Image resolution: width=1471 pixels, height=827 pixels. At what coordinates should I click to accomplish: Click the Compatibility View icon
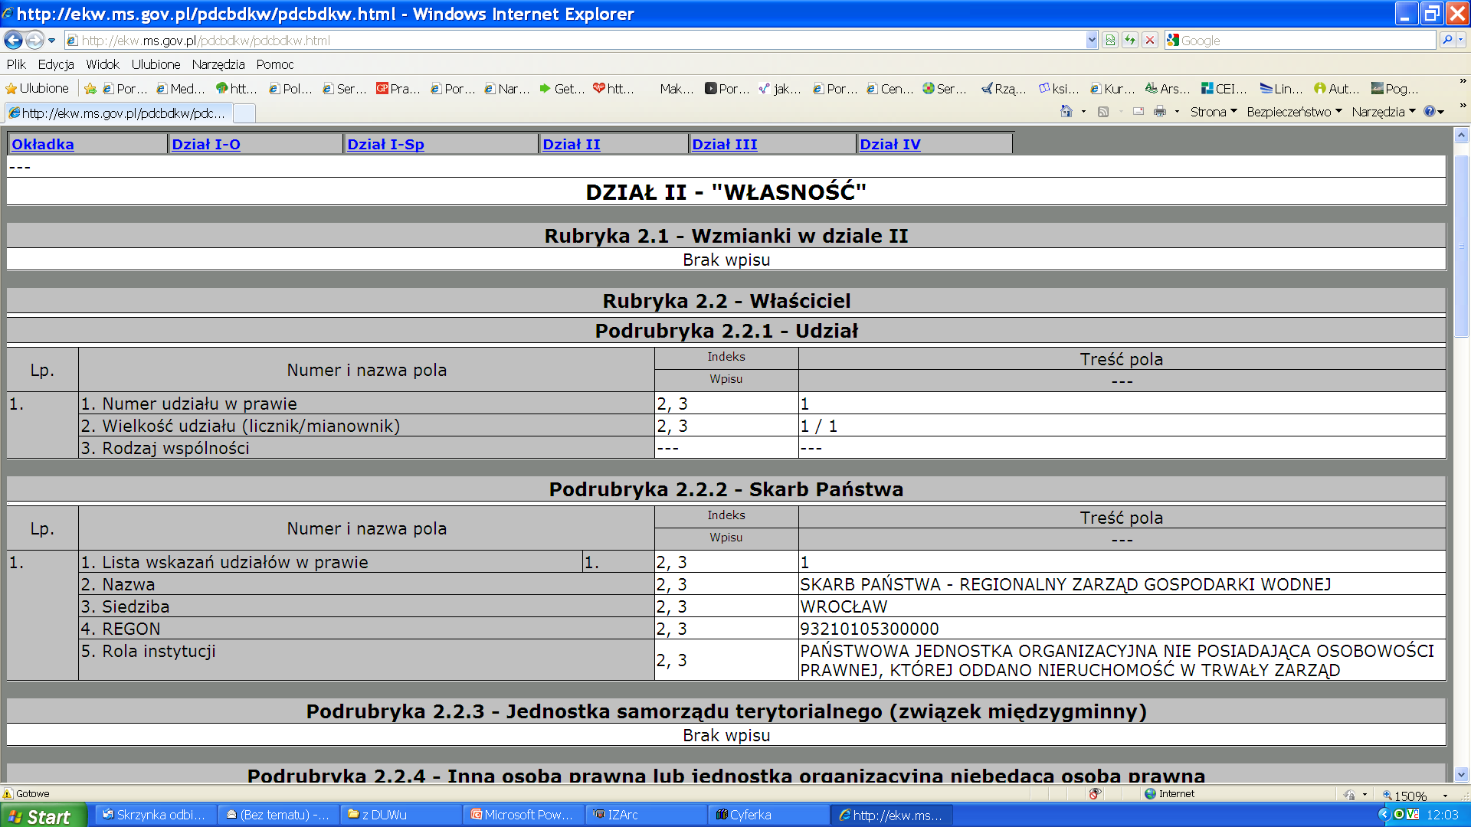(x=1110, y=41)
